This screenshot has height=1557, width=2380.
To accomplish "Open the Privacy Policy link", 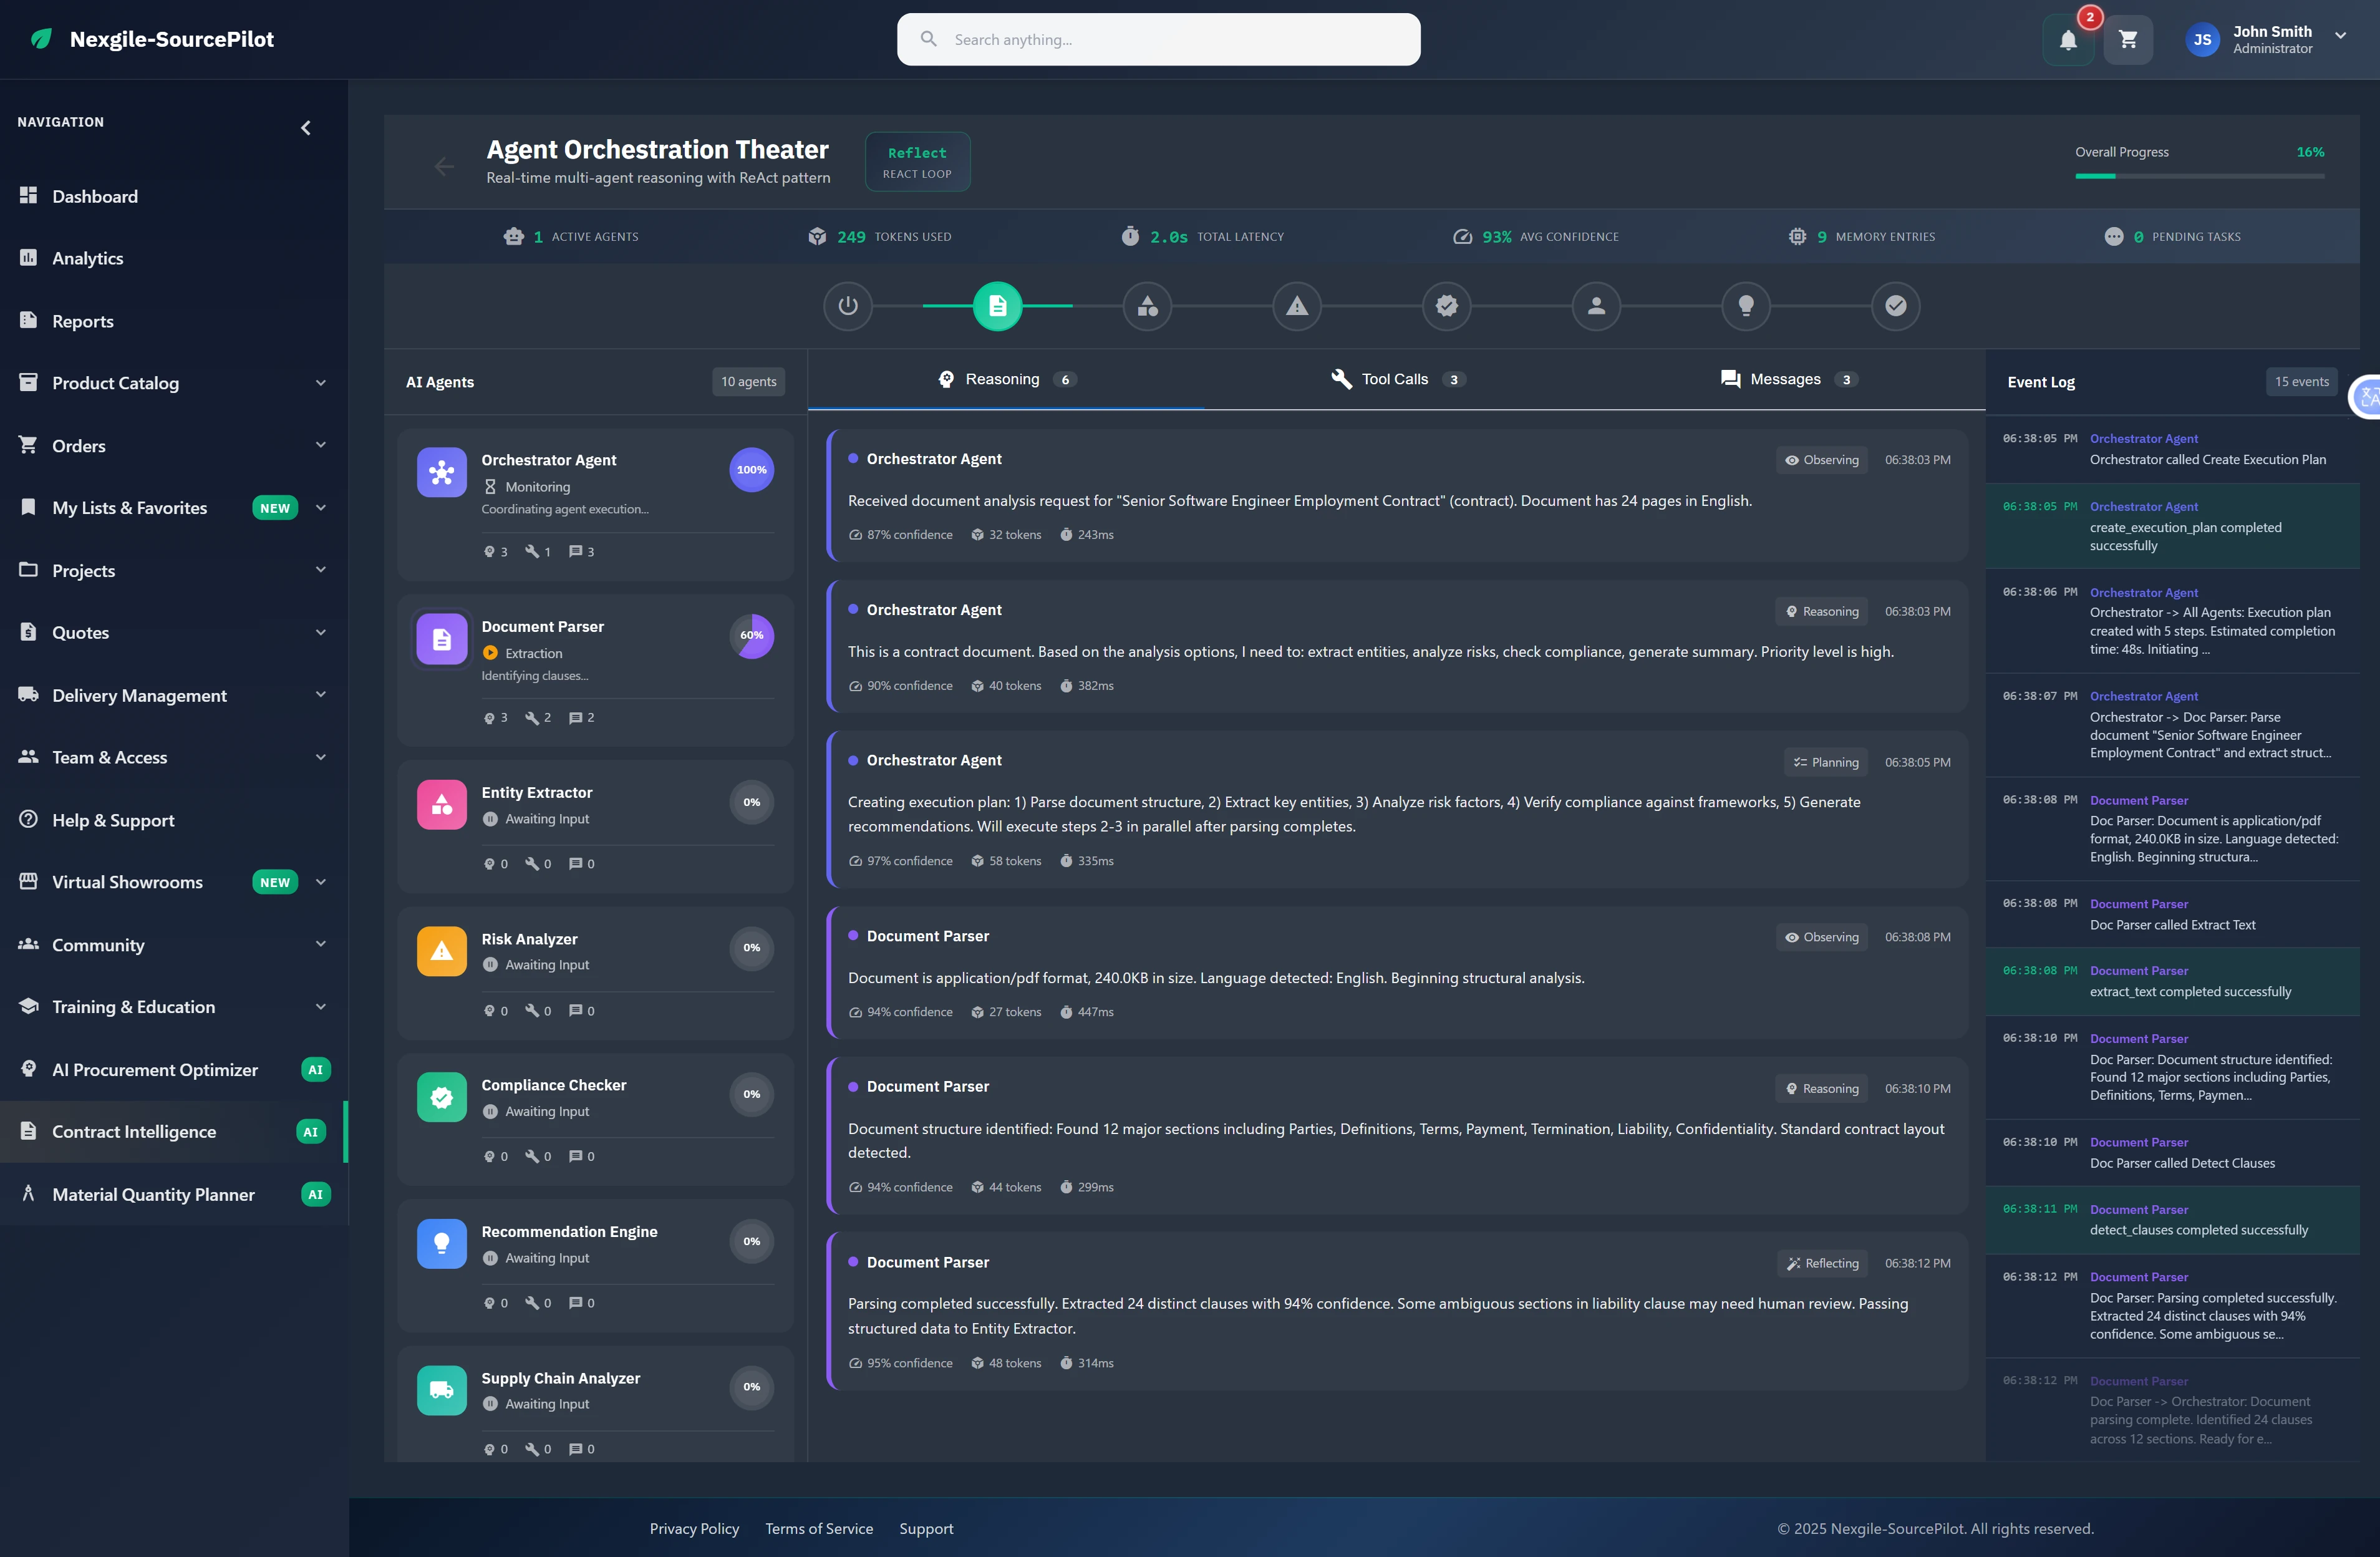I will (x=694, y=1528).
